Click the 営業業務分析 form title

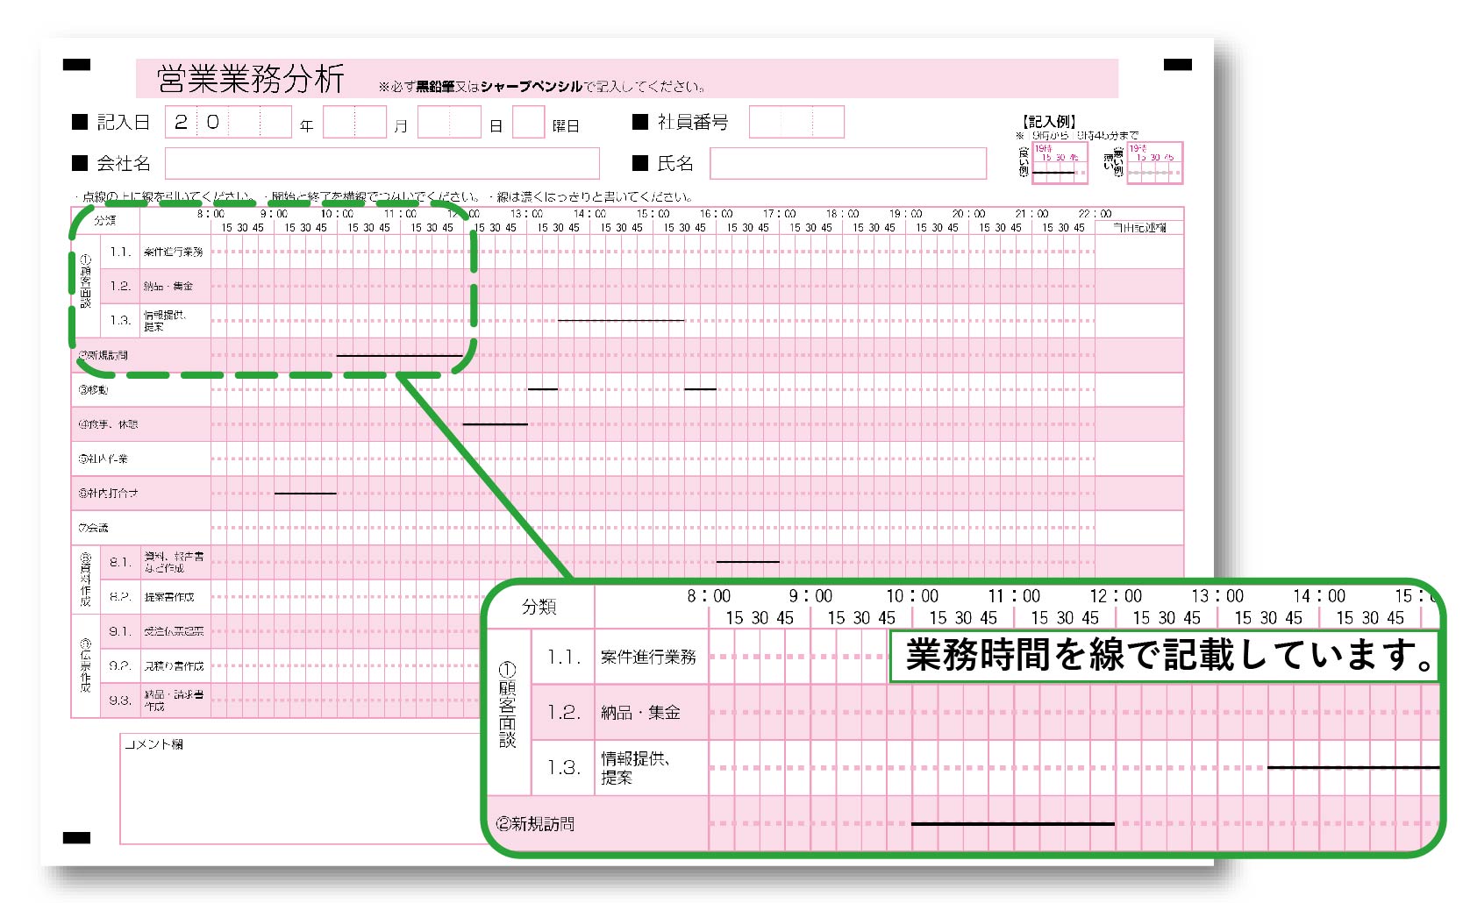(250, 75)
